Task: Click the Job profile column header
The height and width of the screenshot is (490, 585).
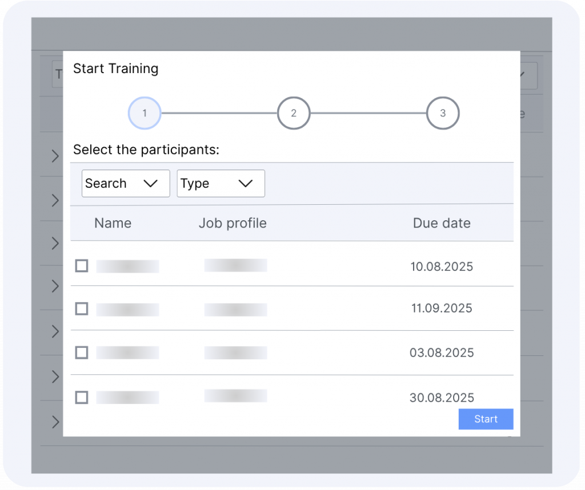Action: (x=233, y=223)
